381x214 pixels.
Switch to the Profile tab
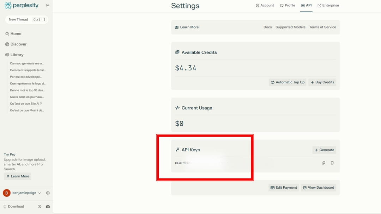pyautogui.click(x=288, y=5)
